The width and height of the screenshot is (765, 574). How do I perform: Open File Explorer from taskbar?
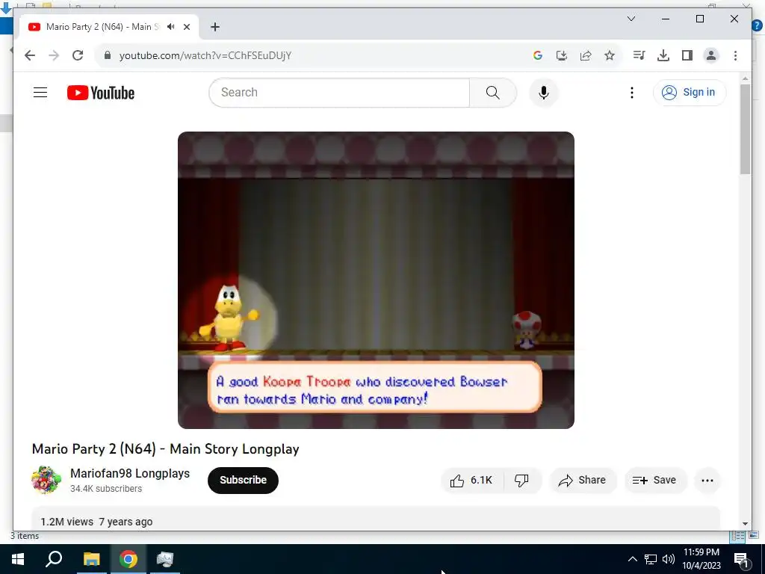91,559
